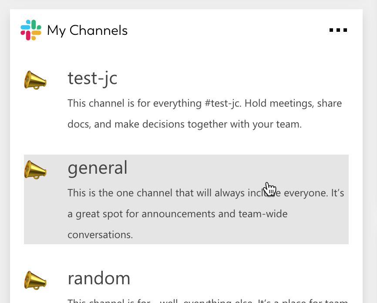The image size is (377, 303).
Task: Click the test-jc channel description text
Action: pos(174,113)
